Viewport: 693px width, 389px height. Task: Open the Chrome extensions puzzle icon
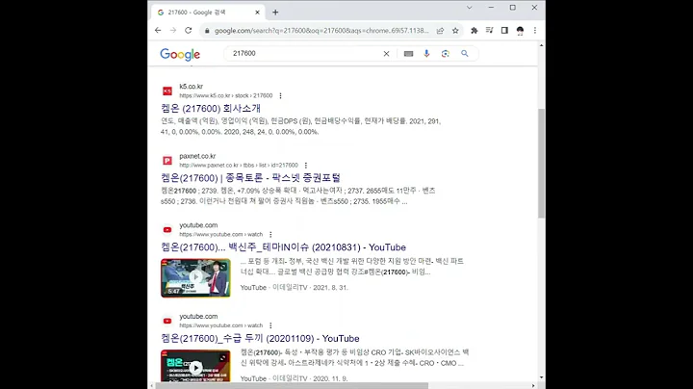475,31
